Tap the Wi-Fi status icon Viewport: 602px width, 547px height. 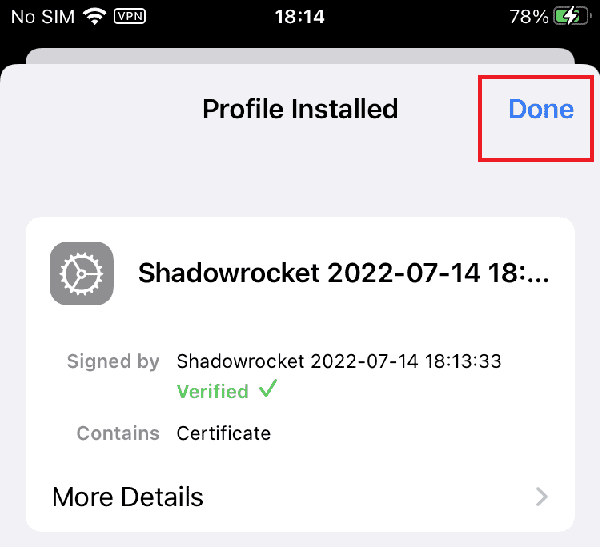tap(97, 16)
